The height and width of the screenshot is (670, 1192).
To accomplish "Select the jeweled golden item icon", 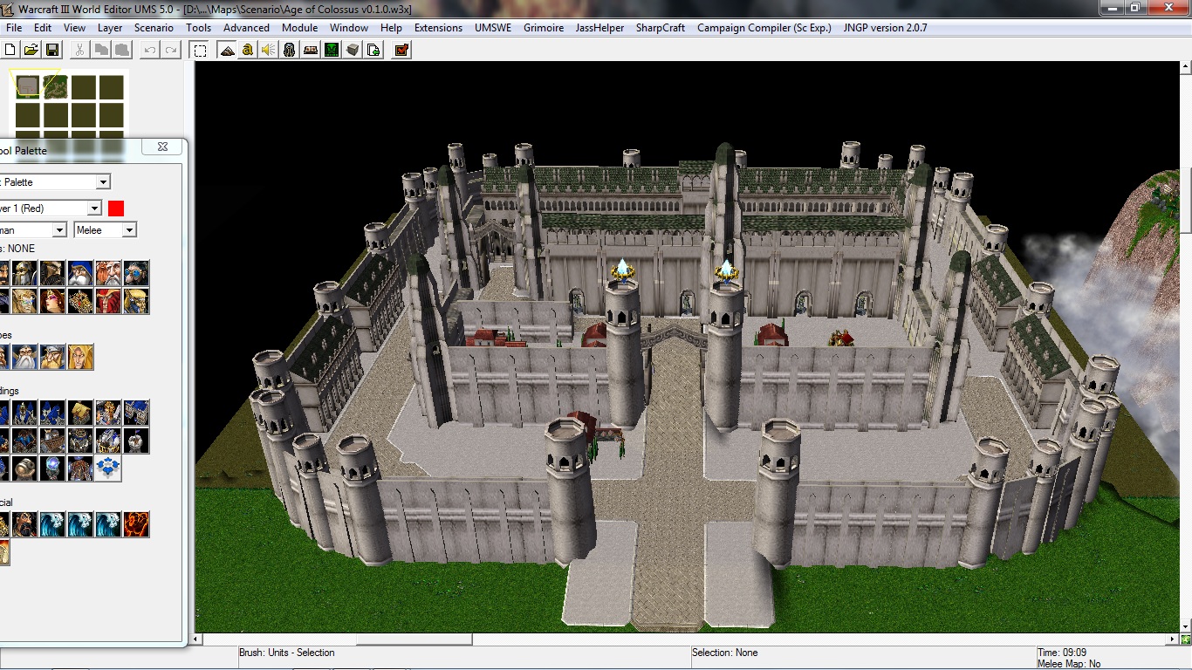I will (x=80, y=301).
